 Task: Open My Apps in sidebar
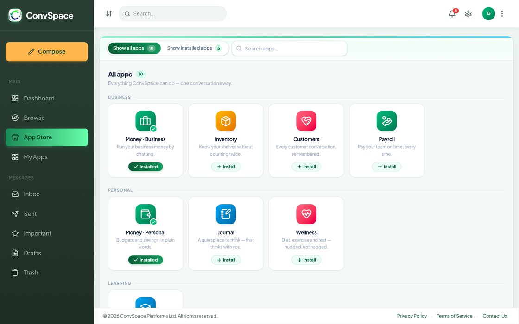(47, 157)
